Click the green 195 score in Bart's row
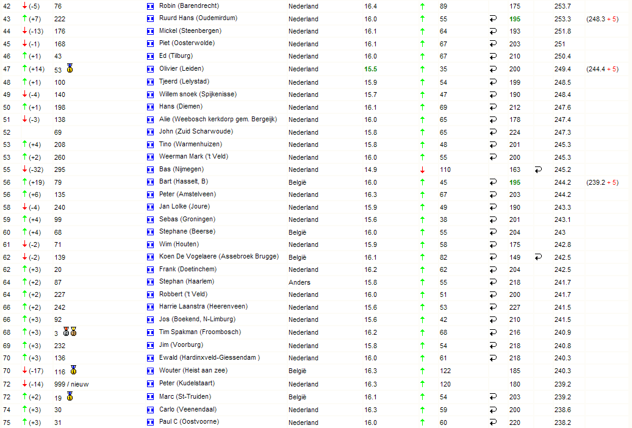 (x=515, y=182)
